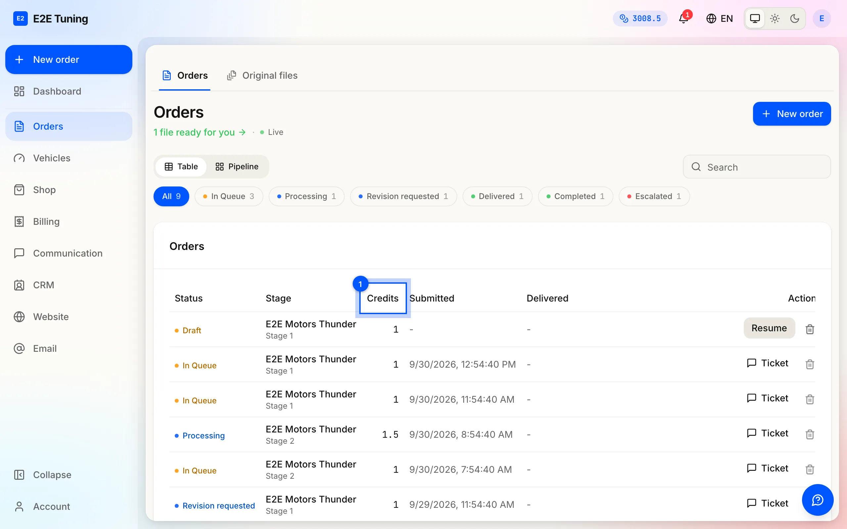
Task: Open the EN language selector
Action: tap(719, 19)
